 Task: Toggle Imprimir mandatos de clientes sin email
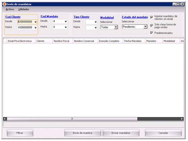pos(152,17)
